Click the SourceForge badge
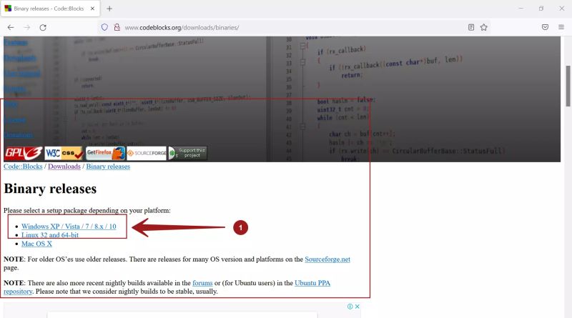 [x=147, y=153]
